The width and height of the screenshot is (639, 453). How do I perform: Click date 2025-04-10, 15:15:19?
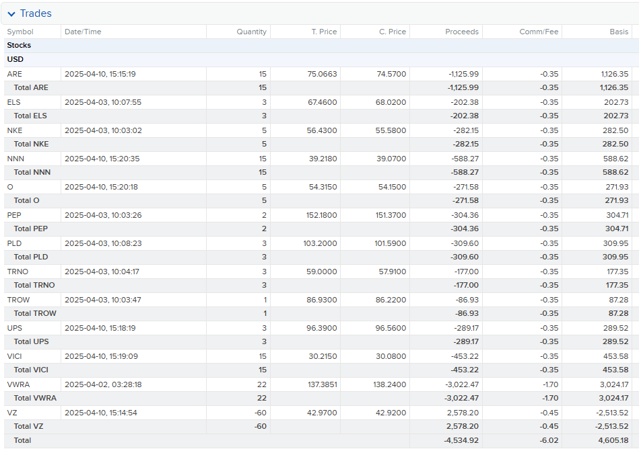[100, 74]
